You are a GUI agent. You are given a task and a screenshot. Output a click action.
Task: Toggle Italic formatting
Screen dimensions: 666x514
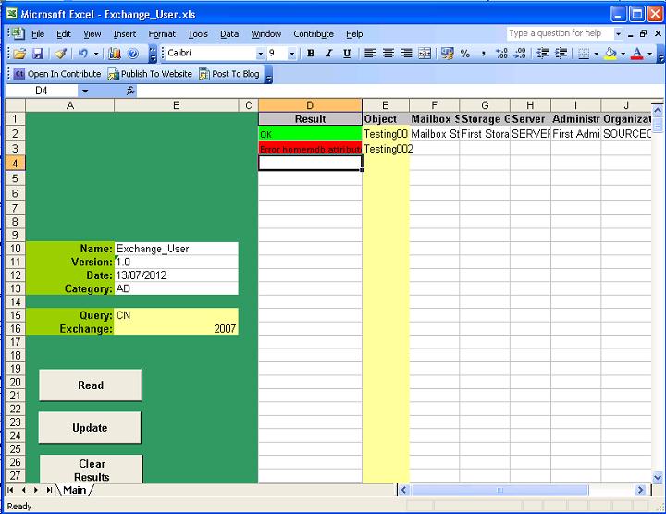pyautogui.click(x=328, y=54)
